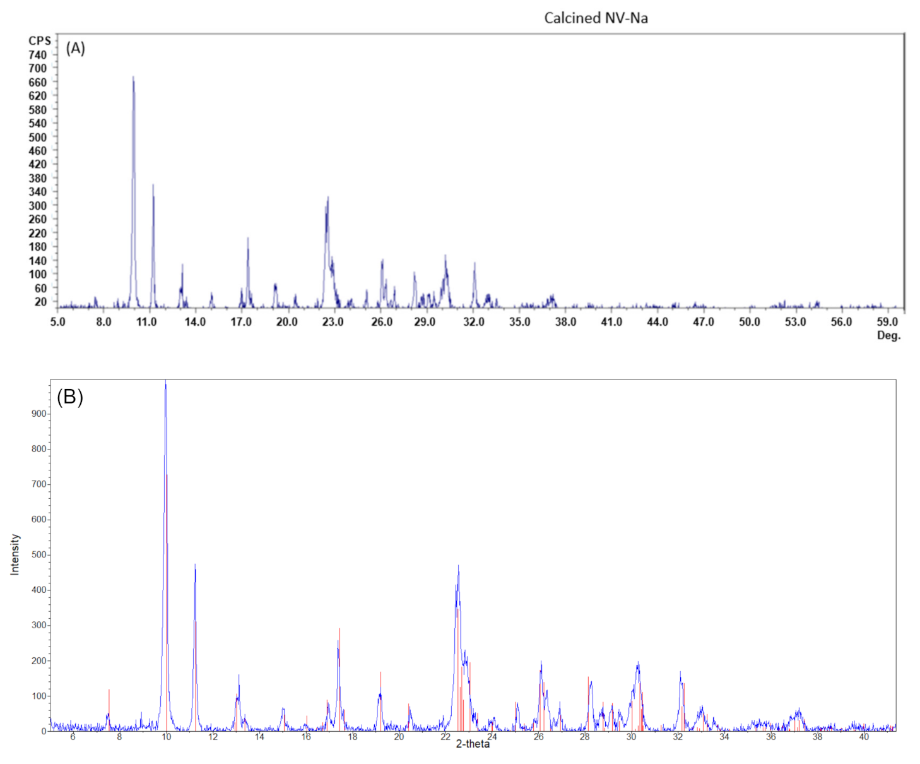The height and width of the screenshot is (764, 920).
Task: Select the tallest peak in panel A
Action: [x=133, y=79]
